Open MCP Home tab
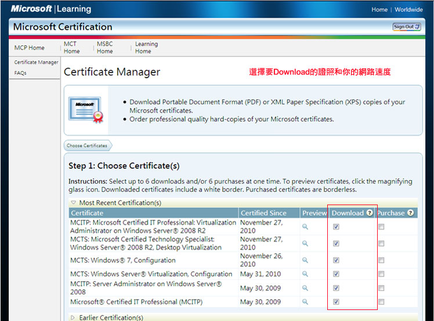434x321 pixels. (x=30, y=48)
